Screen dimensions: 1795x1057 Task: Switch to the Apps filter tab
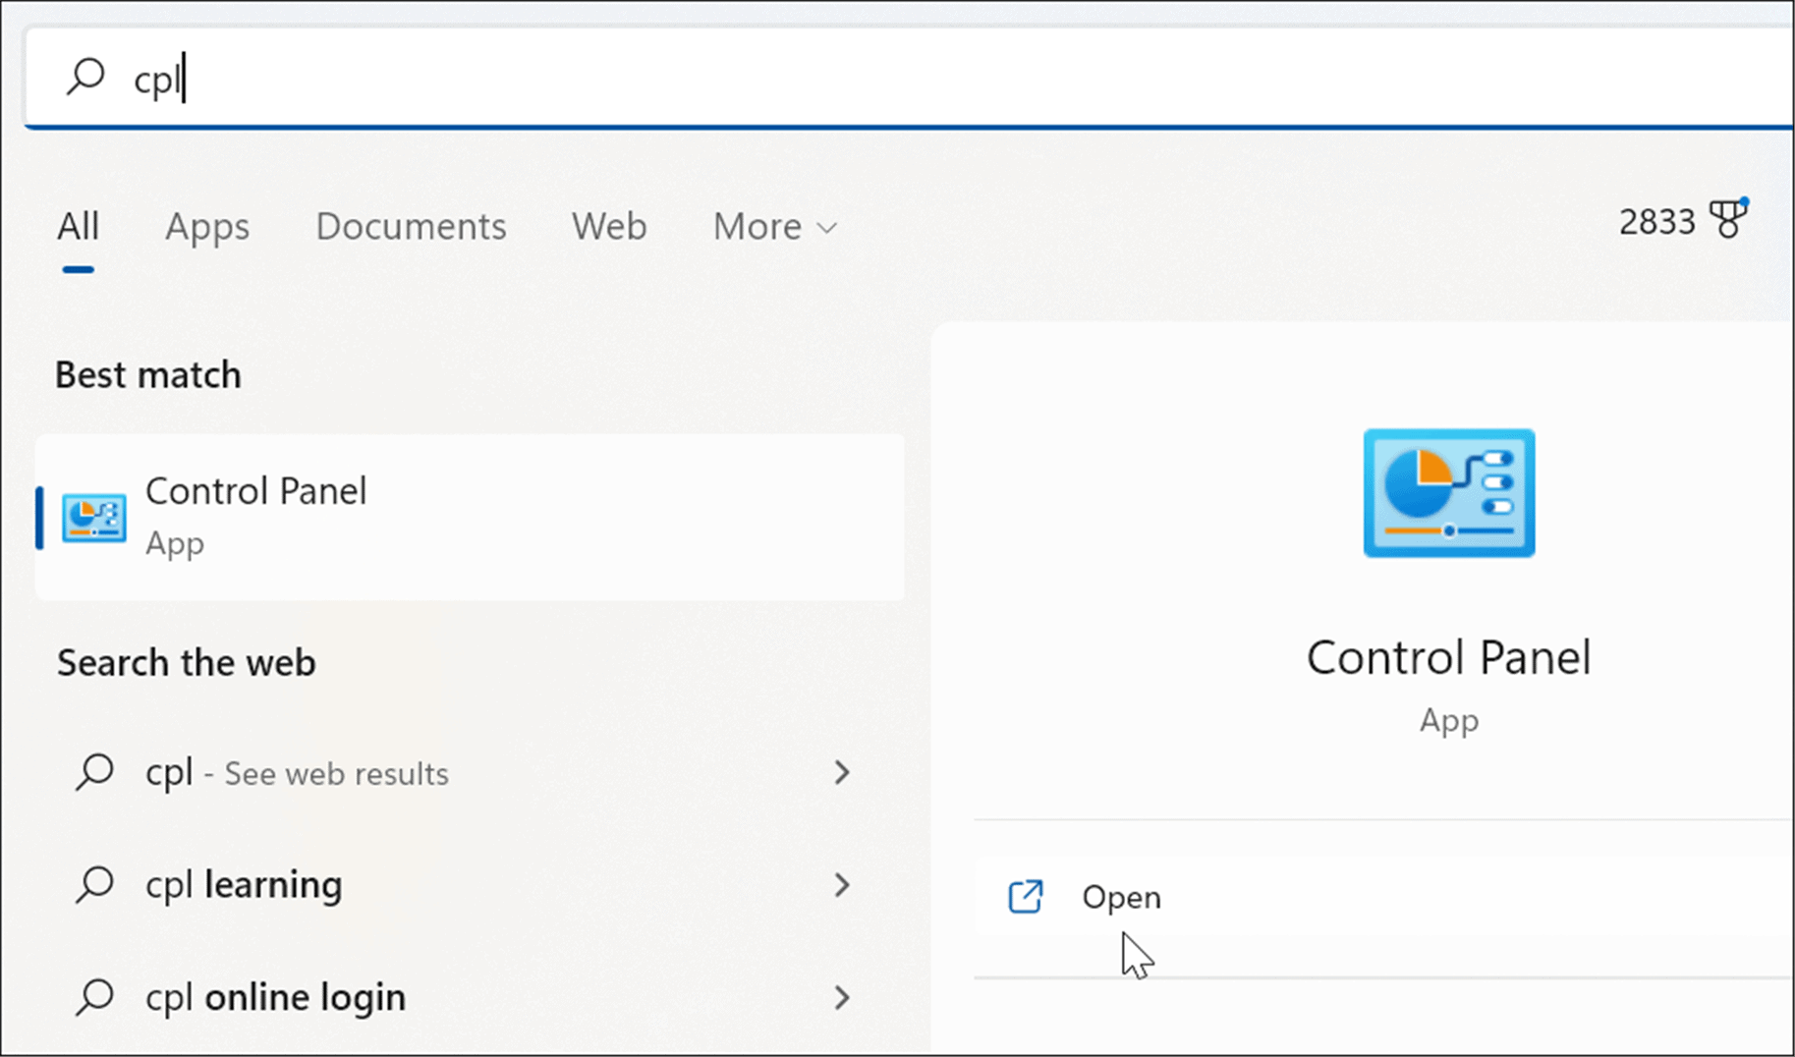point(206,227)
